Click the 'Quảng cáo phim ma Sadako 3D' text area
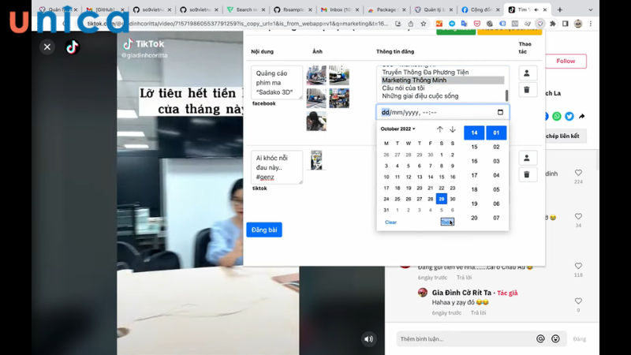 click(x=277, y=83)
